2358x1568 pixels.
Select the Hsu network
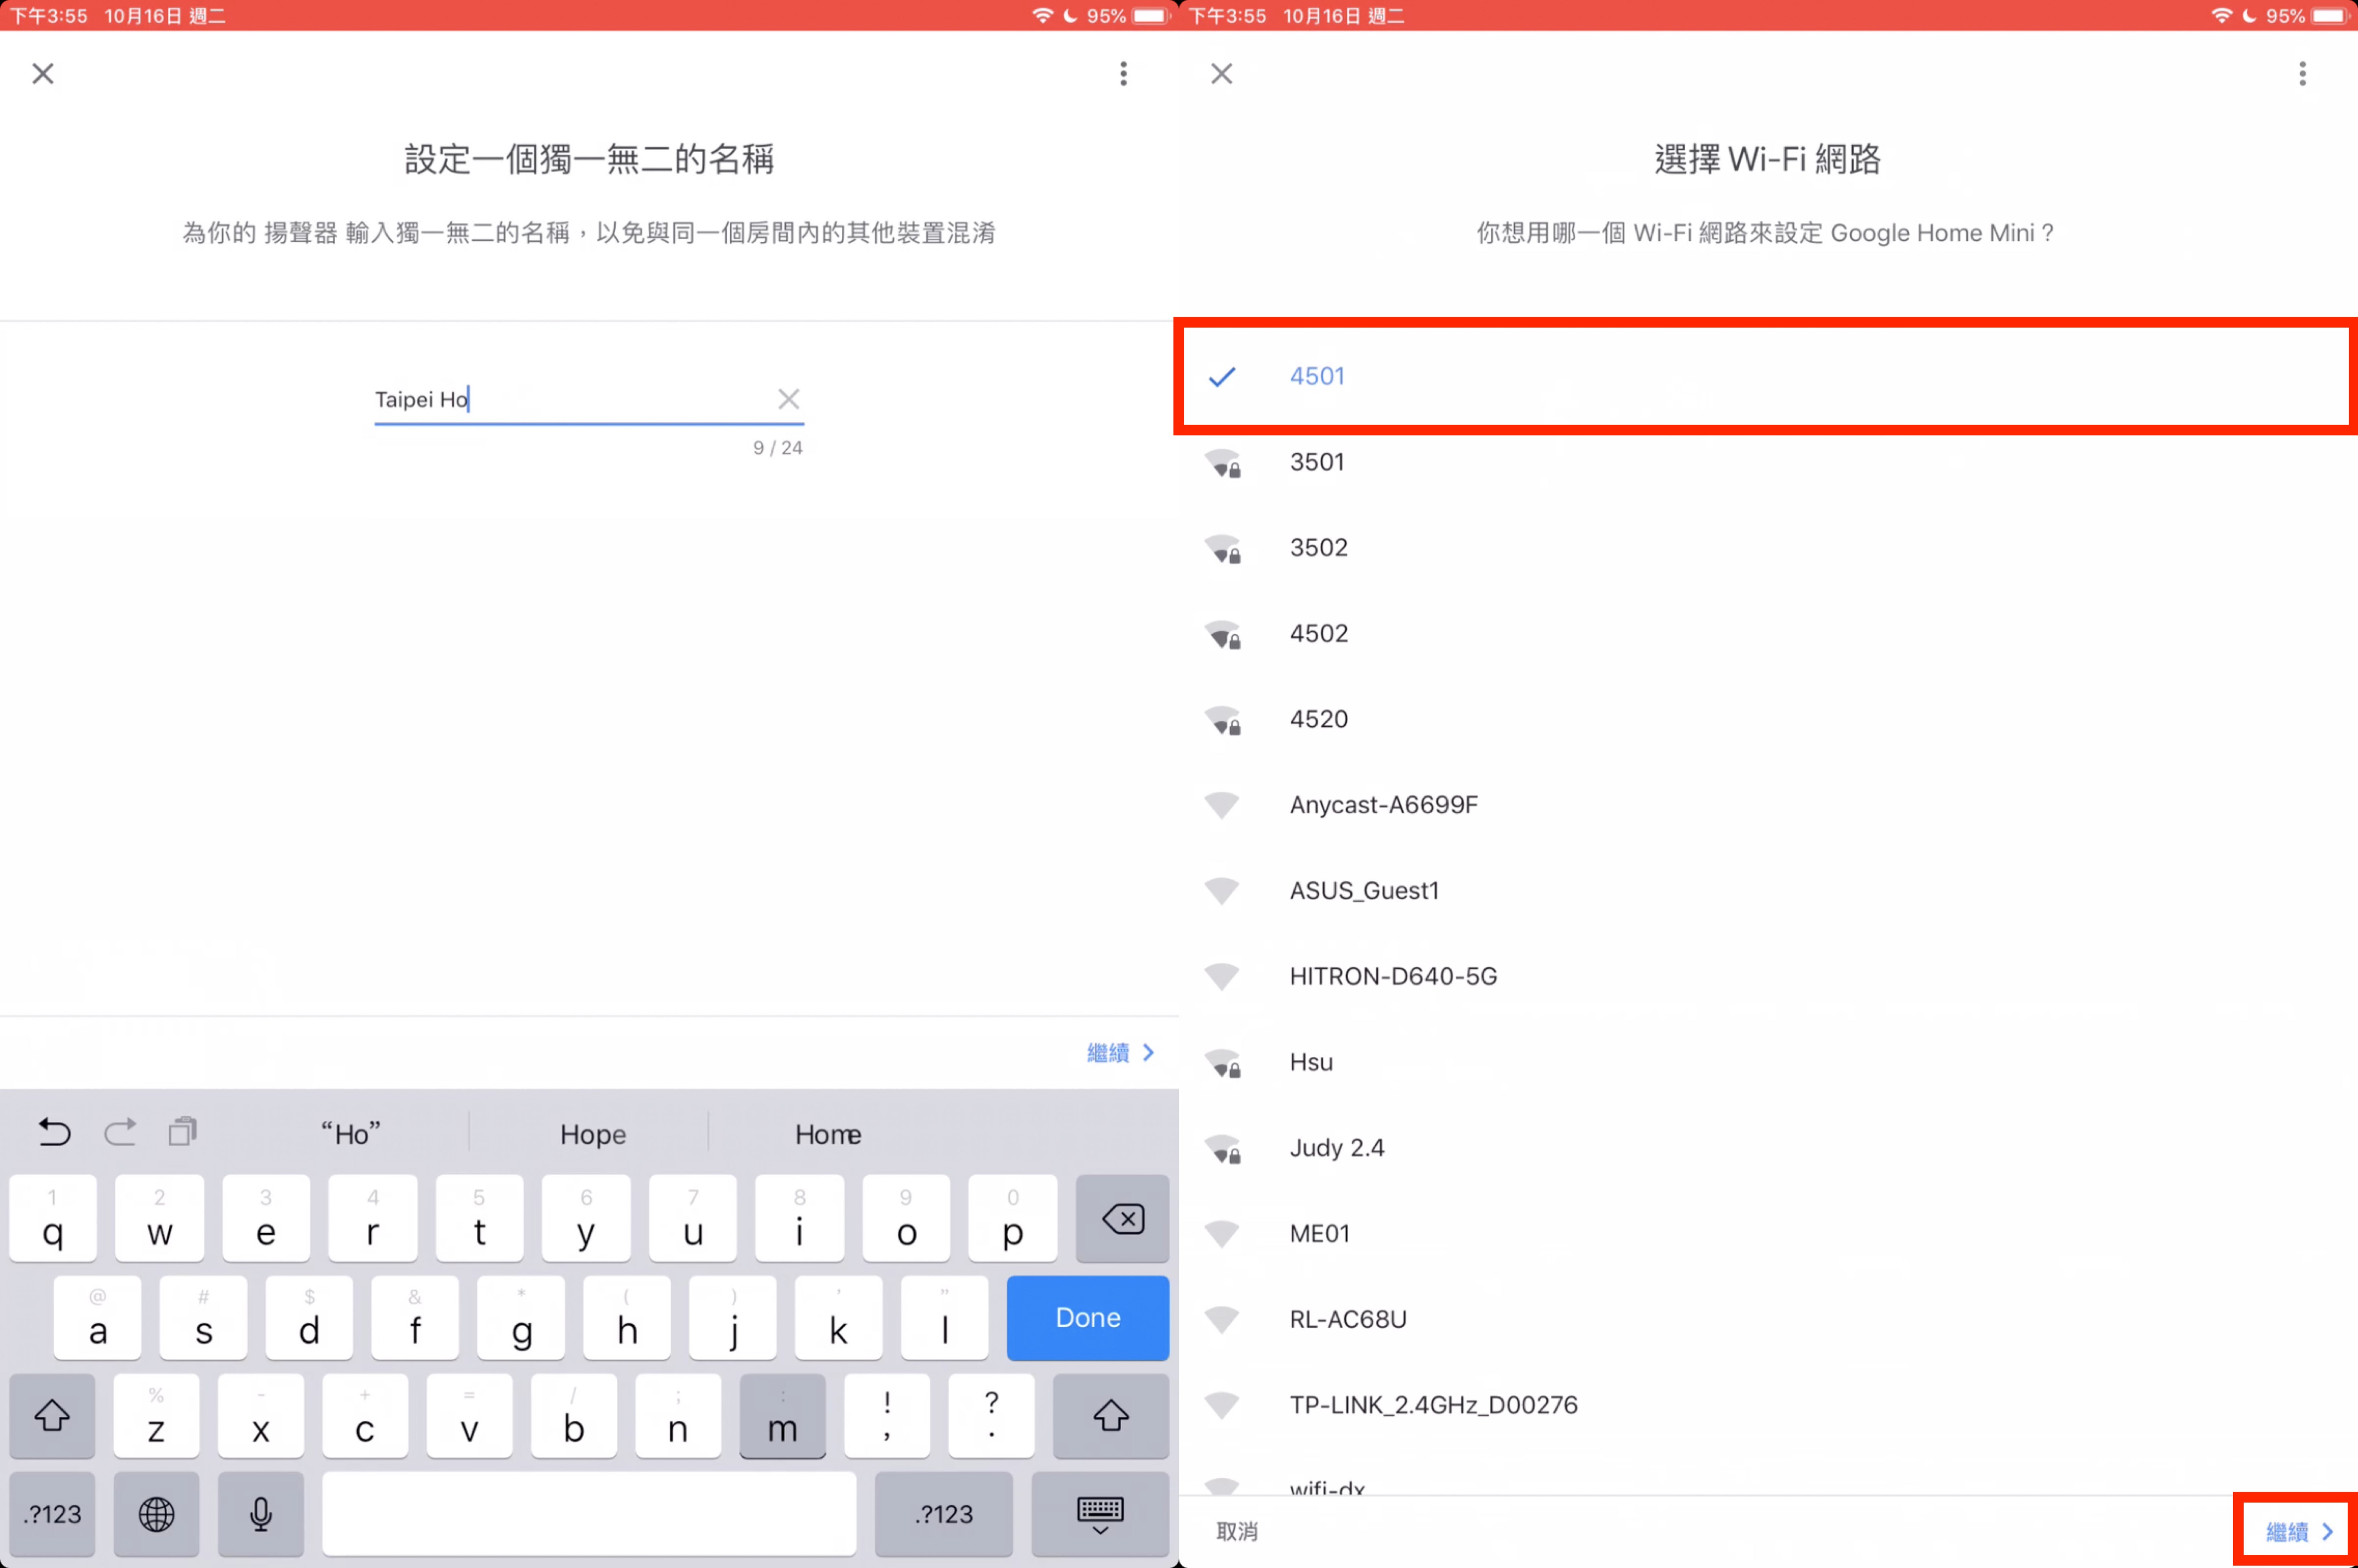pos(1767,1062)
